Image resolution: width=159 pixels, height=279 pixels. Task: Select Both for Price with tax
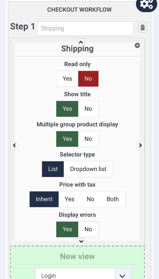113,199
